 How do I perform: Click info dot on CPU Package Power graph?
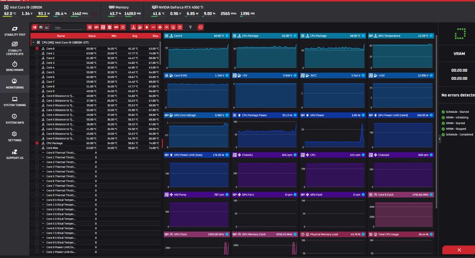click(x=295, y=115)
